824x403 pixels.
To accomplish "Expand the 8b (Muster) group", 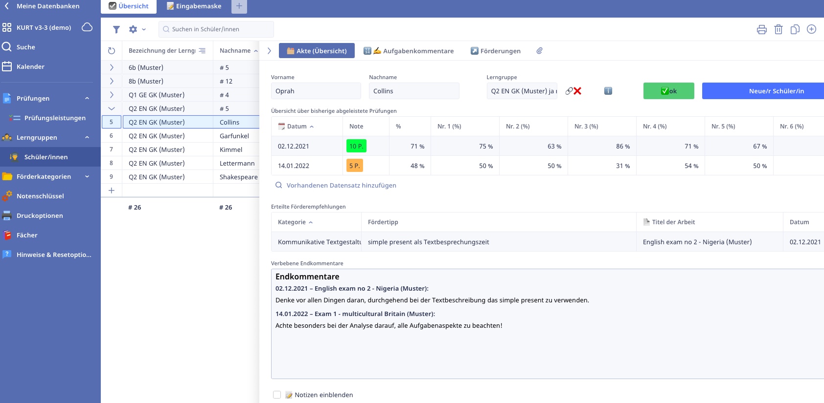I will pos(112,81).
